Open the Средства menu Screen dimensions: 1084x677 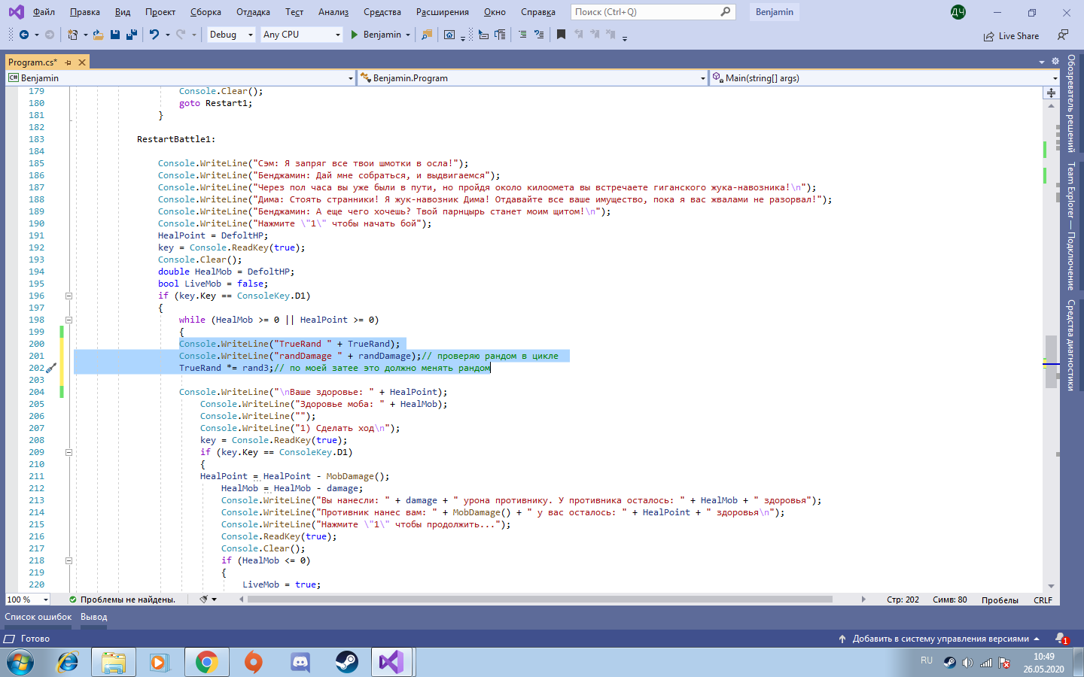pyautogui.click(x=382, y=12)
